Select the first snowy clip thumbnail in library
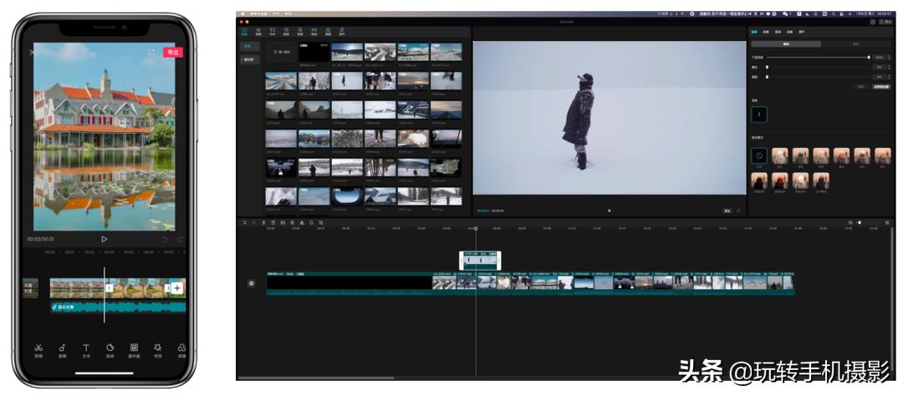Screen dimensions: 903x396 [x=347, y=52]
